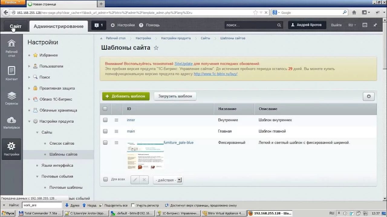Check the furniture_pale-blue row checkbox
387x217 pixels.
[x=105, y=143]
